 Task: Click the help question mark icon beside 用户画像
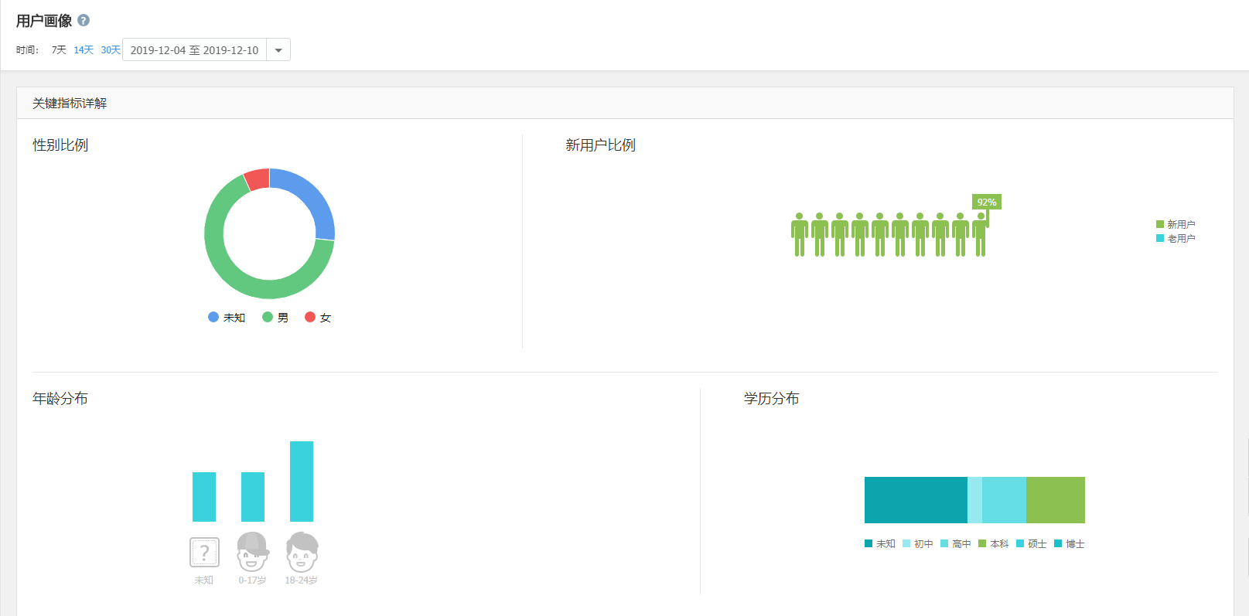coord(84,21)
